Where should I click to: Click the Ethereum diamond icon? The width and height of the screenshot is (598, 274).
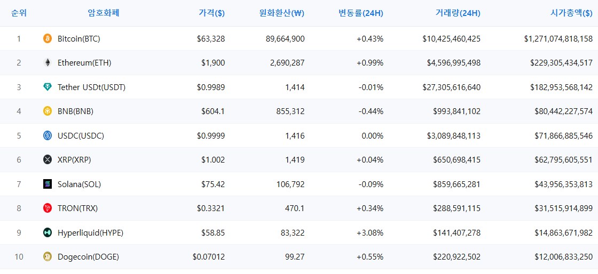[x=48, y=63]
